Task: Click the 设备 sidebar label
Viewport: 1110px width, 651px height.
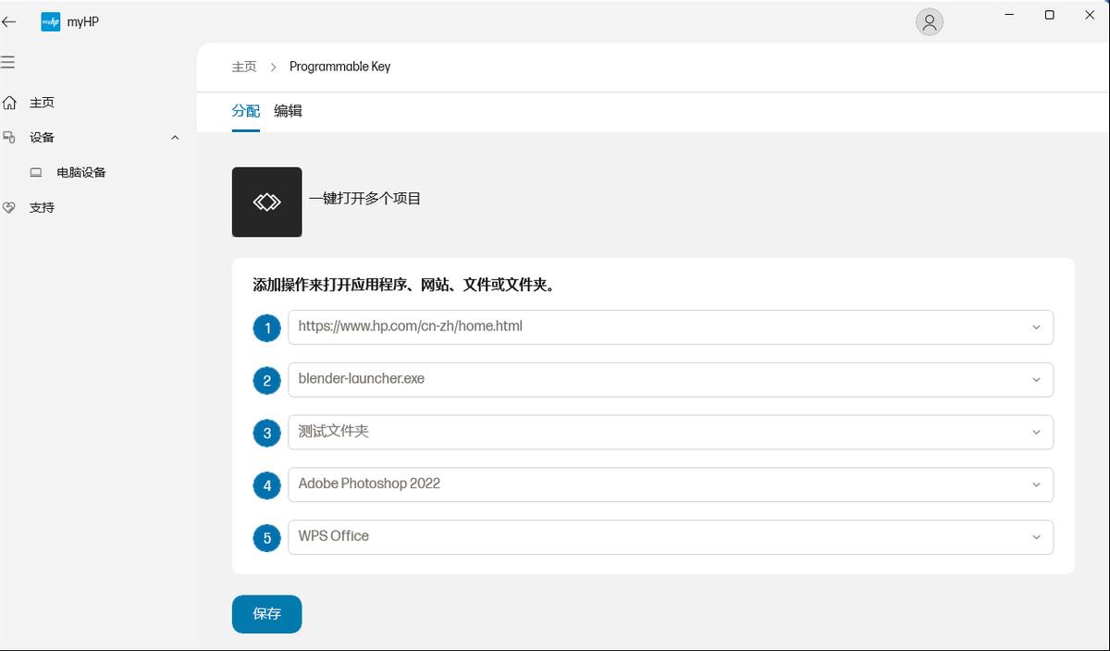Action: [42, 138]
